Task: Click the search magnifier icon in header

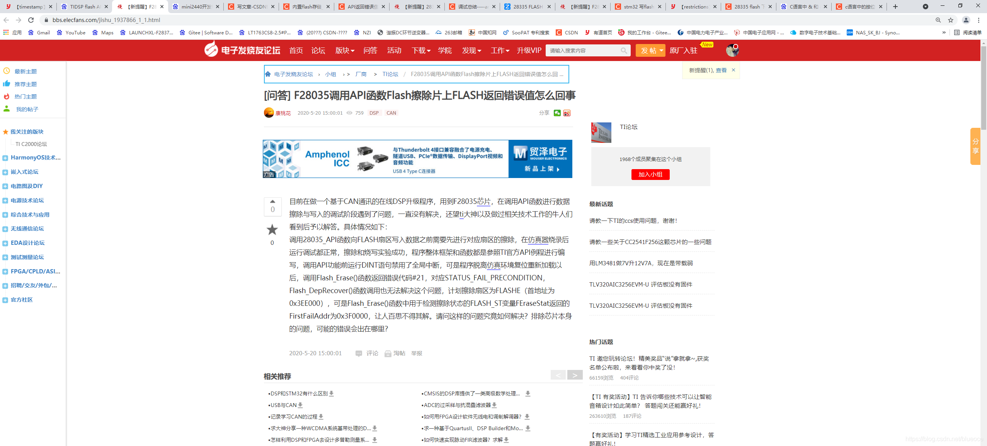Action: coord(623,51)
